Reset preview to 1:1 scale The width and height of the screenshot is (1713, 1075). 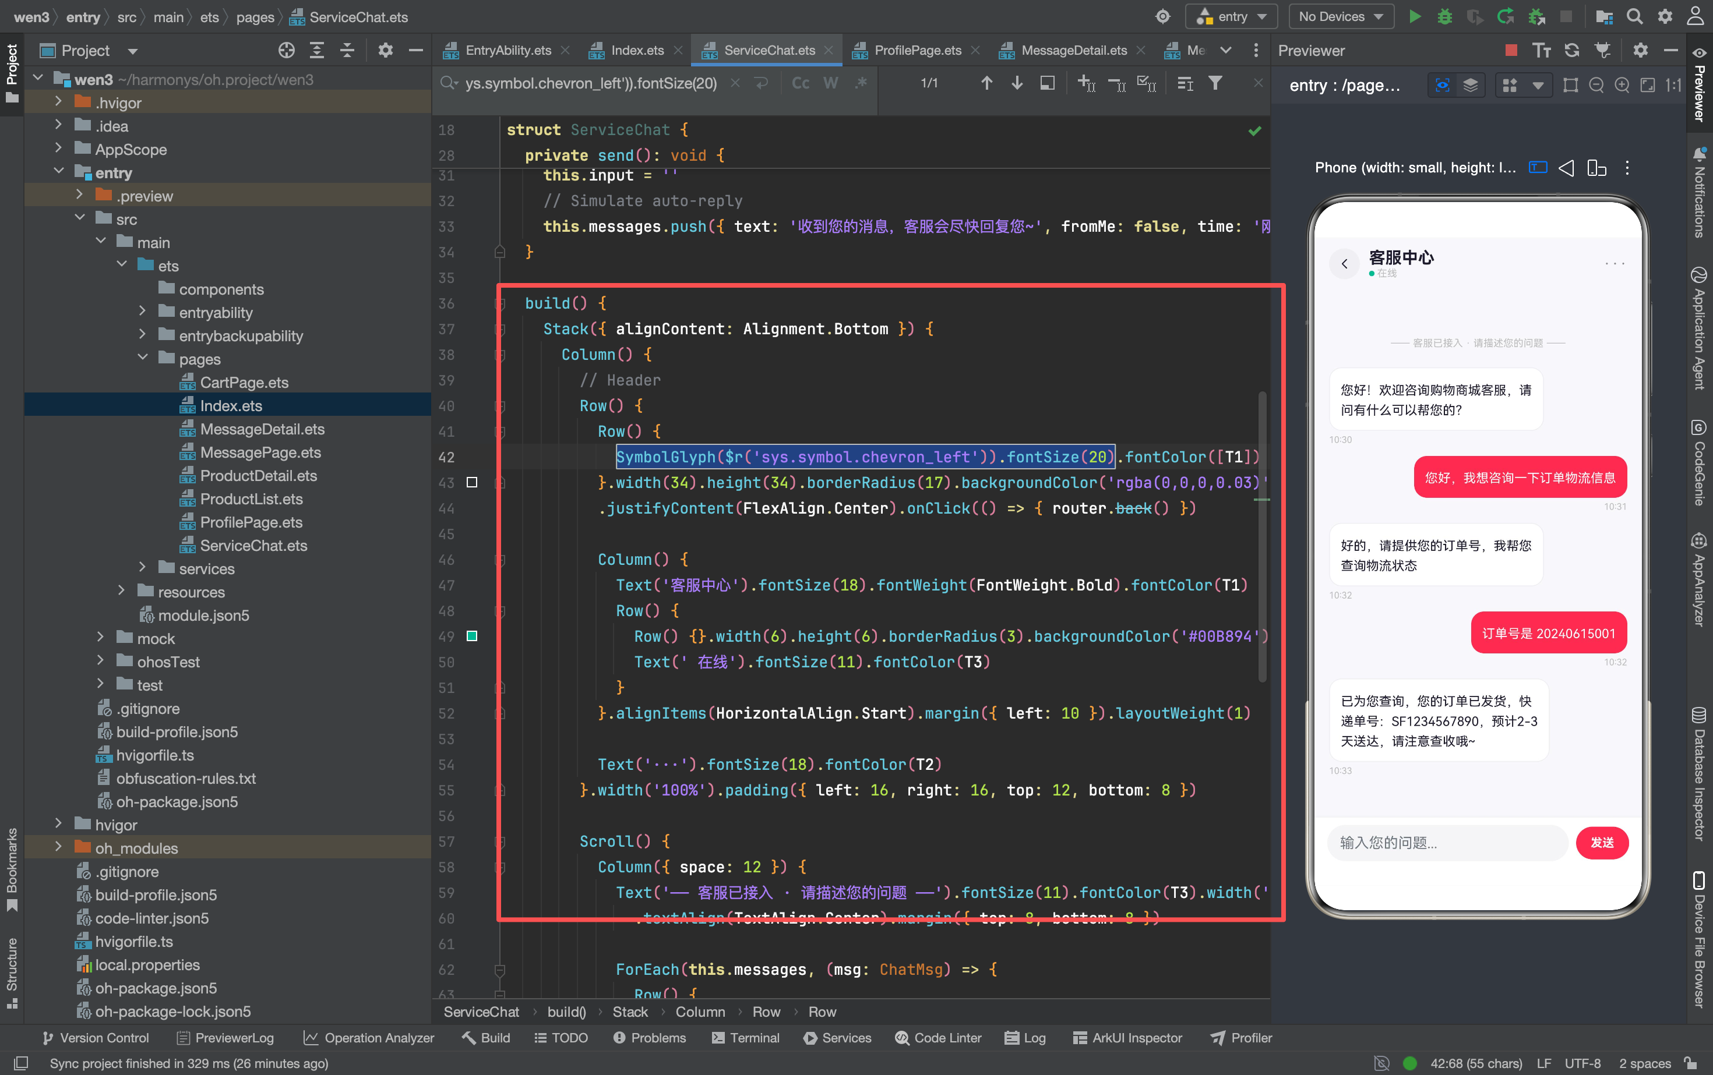tap(1673, 86)
